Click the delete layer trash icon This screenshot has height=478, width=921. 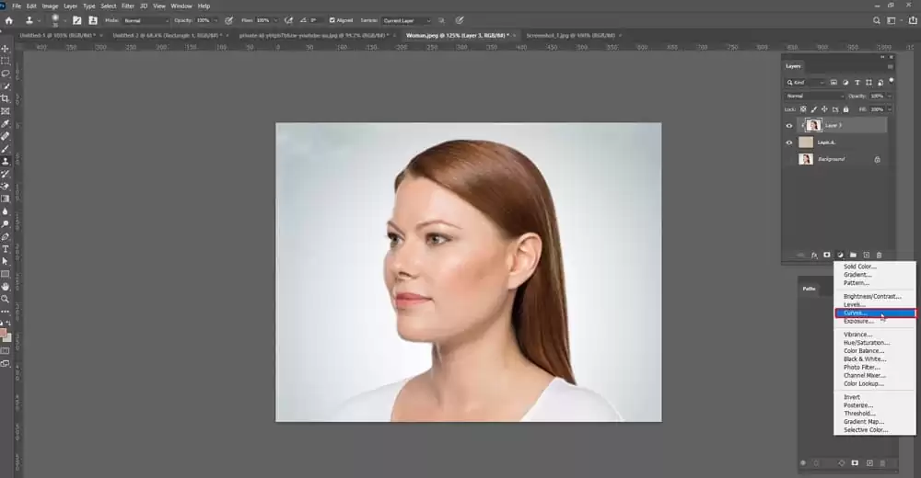coord(880,255)
